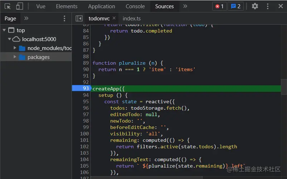The image size is (287, 179).
Task: Click 'reactive' call on line 95
Action: [157, 101]
